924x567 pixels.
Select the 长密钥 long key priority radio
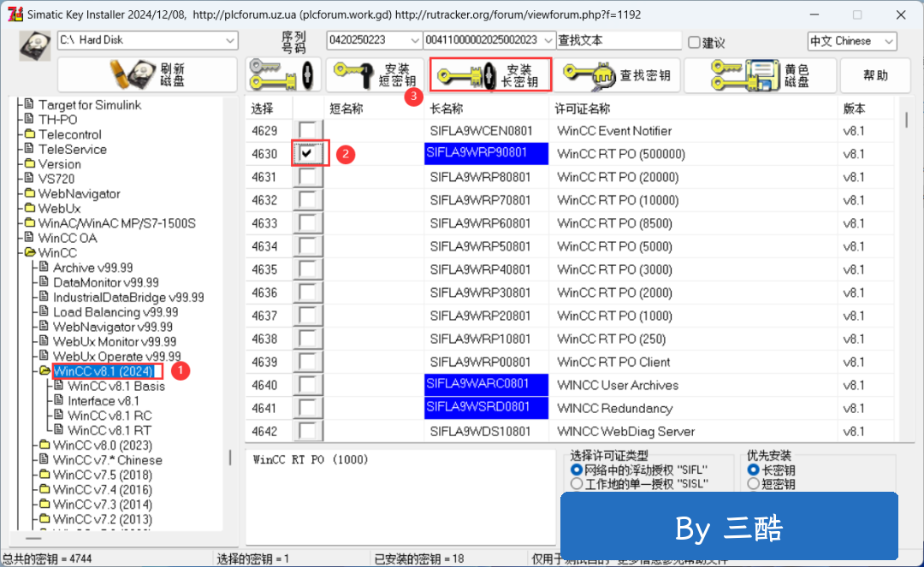pyautogui.click(x=753, y=470)
